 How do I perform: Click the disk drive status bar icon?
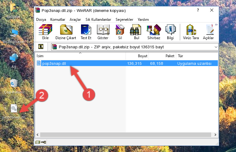click(x=38, y=142)
